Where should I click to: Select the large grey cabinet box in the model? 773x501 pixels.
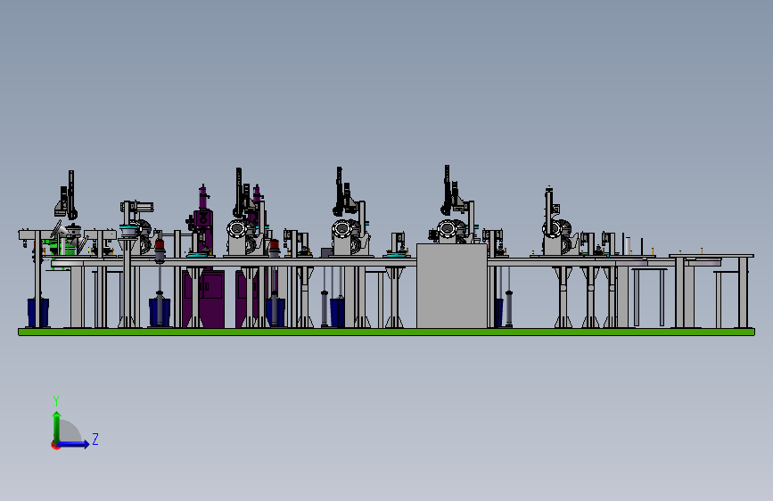point(451,285)
